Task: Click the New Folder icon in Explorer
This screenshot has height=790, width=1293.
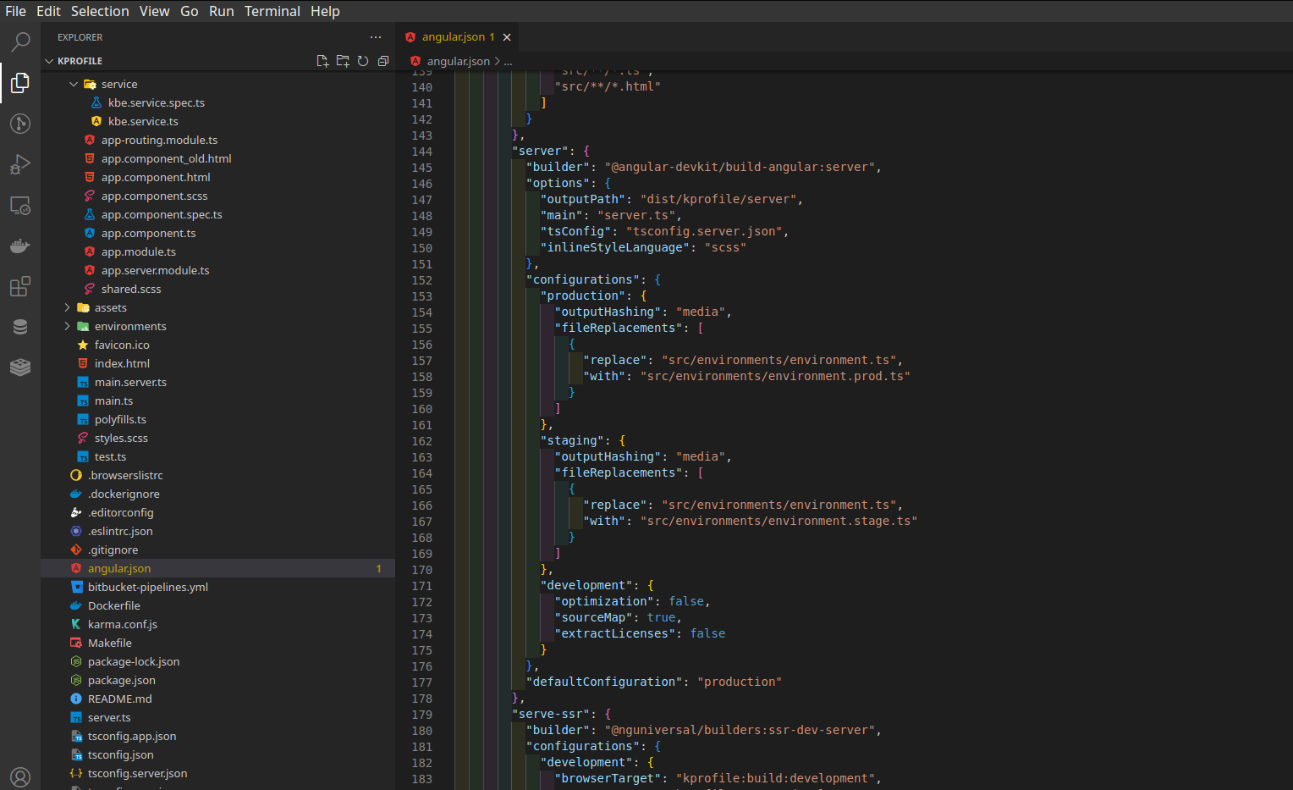Action: coord(343,61)
